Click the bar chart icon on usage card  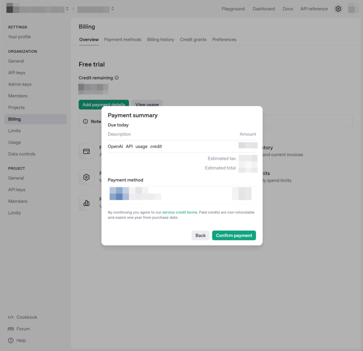(x=86, y=203)
